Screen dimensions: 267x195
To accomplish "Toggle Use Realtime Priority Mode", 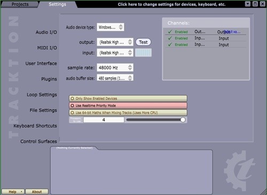I will point(128,106).
